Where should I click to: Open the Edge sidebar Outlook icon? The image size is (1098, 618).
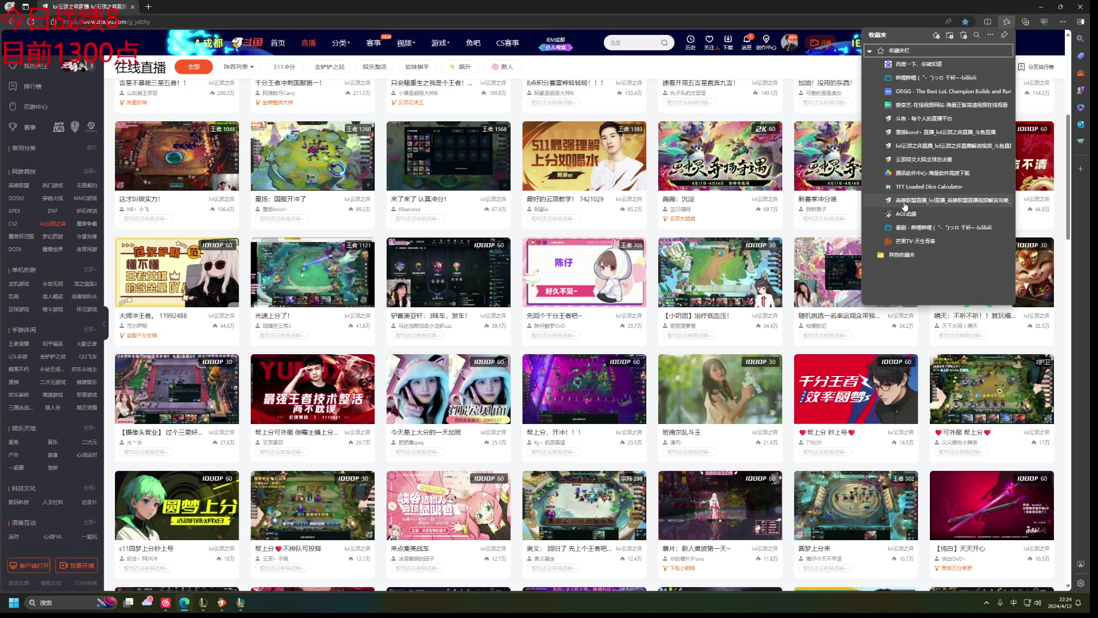(1080, 124)
